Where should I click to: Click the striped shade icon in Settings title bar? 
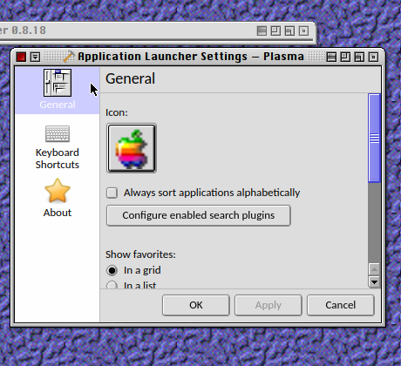[331, 57]
